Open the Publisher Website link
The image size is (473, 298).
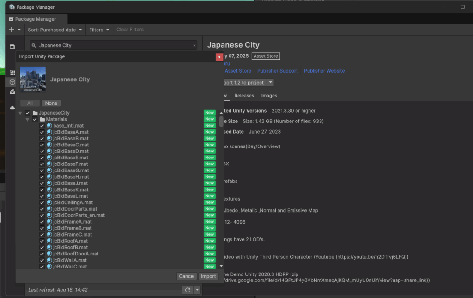tap(324, 71)
